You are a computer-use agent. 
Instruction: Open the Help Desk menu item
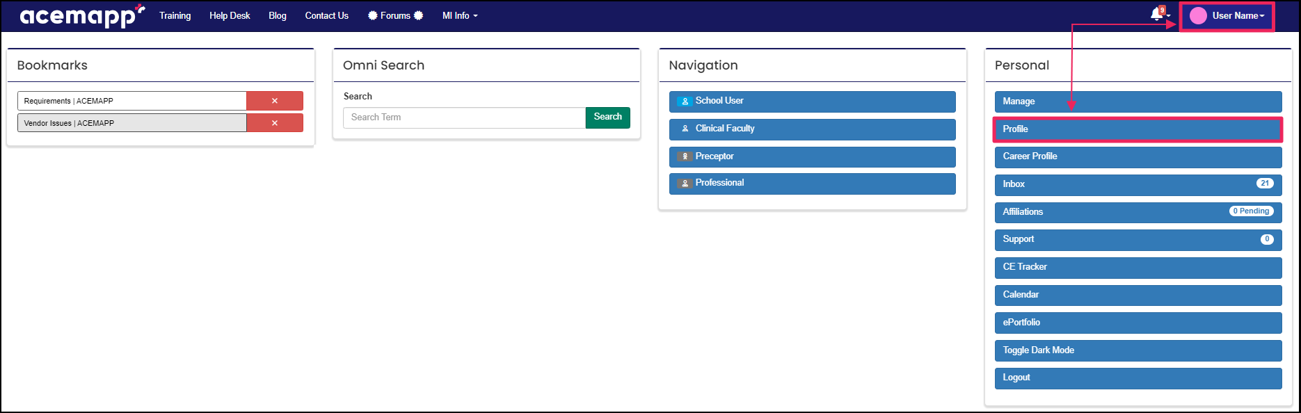pos(230,15)
